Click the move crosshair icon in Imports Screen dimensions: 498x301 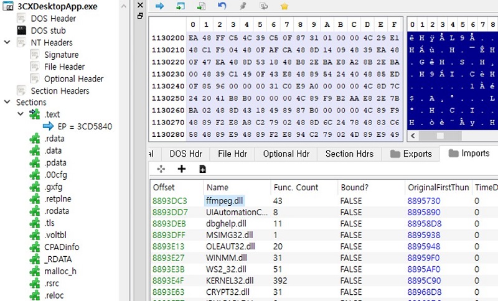coord(161,169)
